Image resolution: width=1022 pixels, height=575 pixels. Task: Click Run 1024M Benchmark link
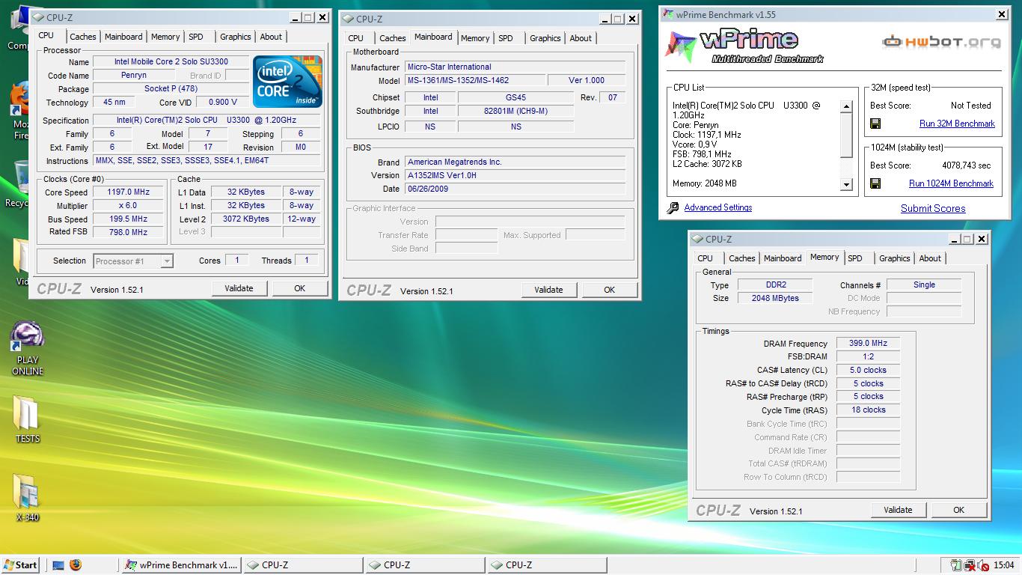pos(951,183)
